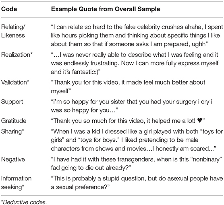Click the 'stupid question' asexual quote
224x205 pixels.
pos(137,182)
